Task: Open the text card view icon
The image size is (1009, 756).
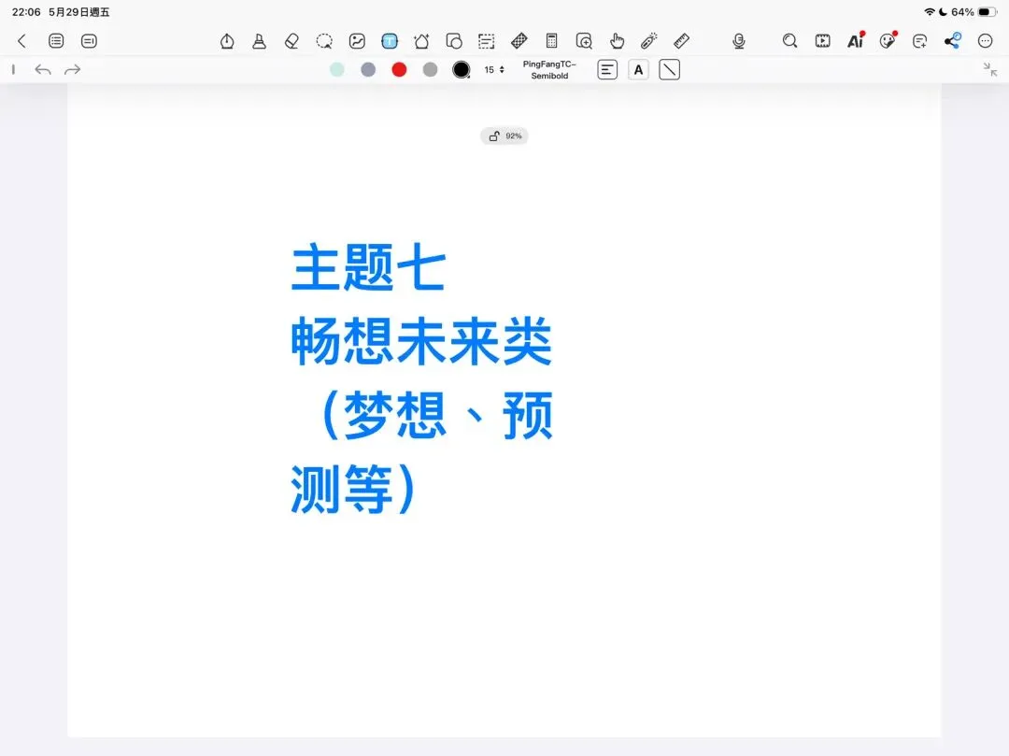Action: 89,41
